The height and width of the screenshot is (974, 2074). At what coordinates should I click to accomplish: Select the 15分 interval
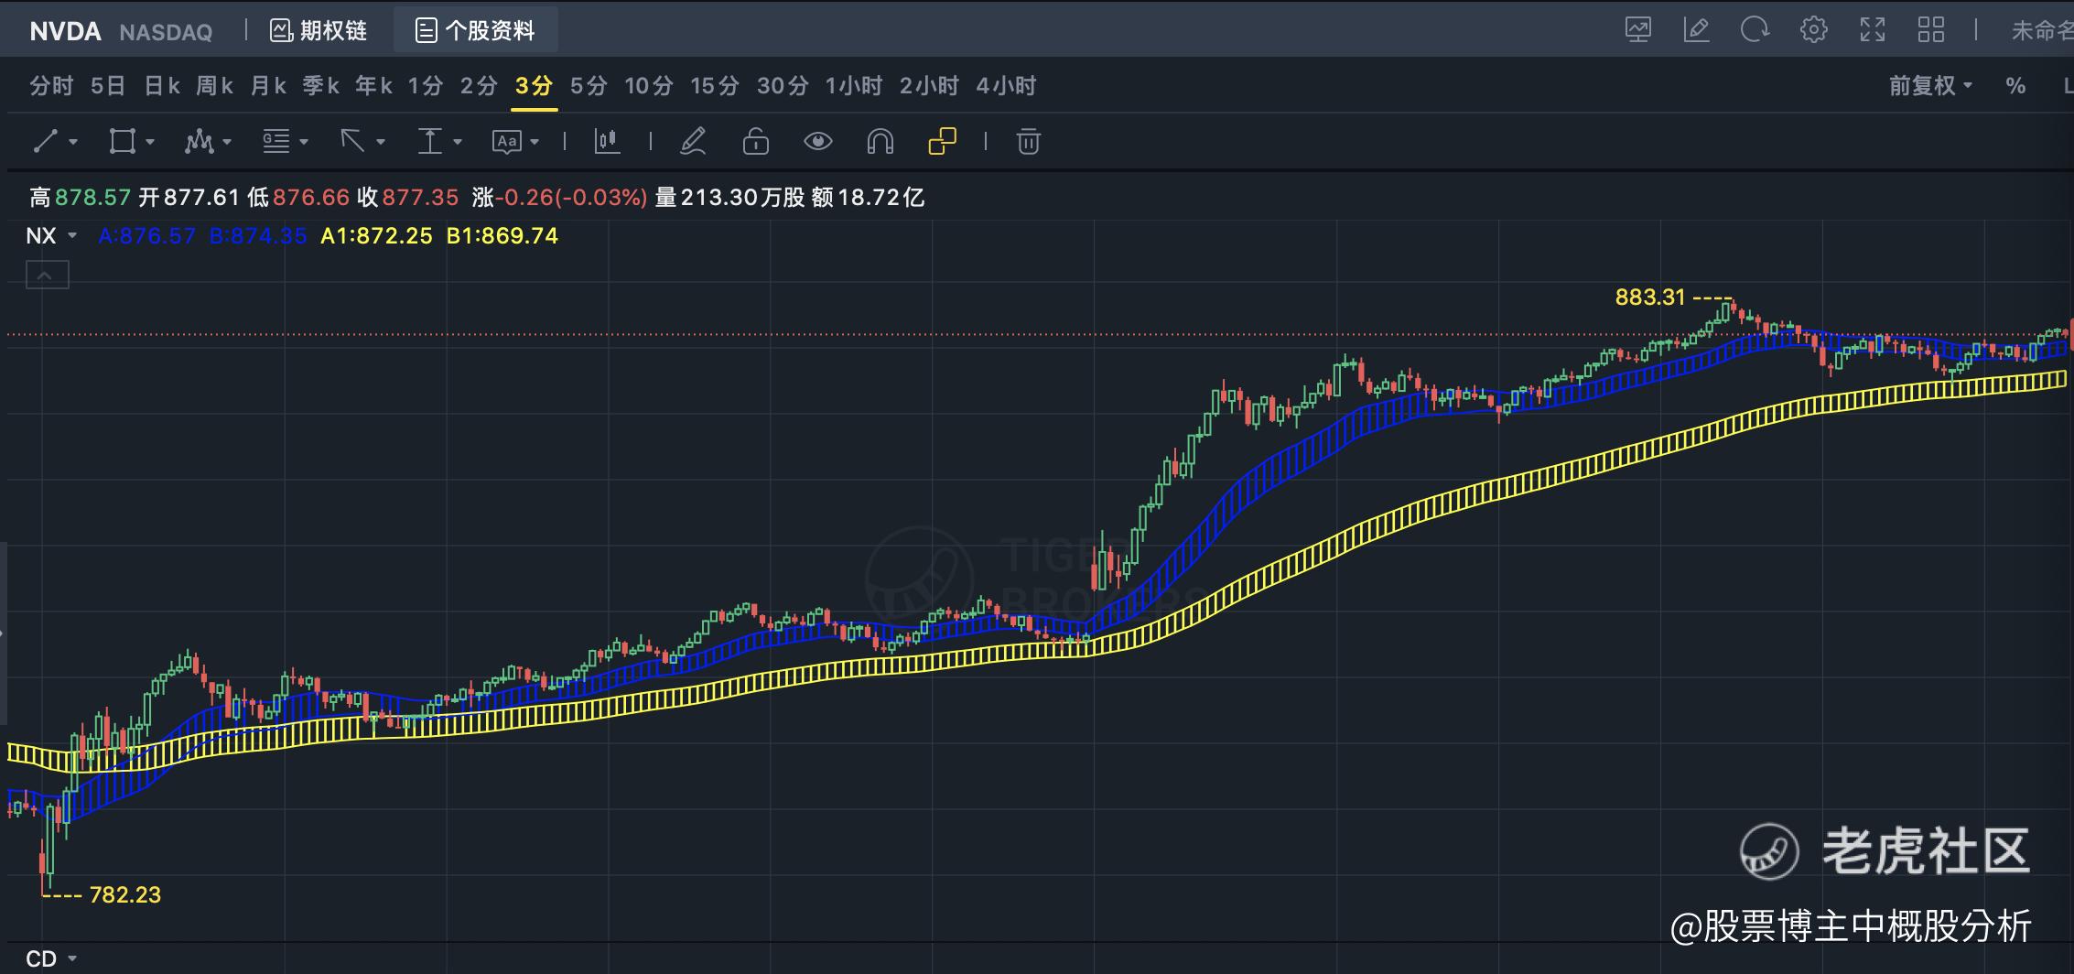click(715, 86)
